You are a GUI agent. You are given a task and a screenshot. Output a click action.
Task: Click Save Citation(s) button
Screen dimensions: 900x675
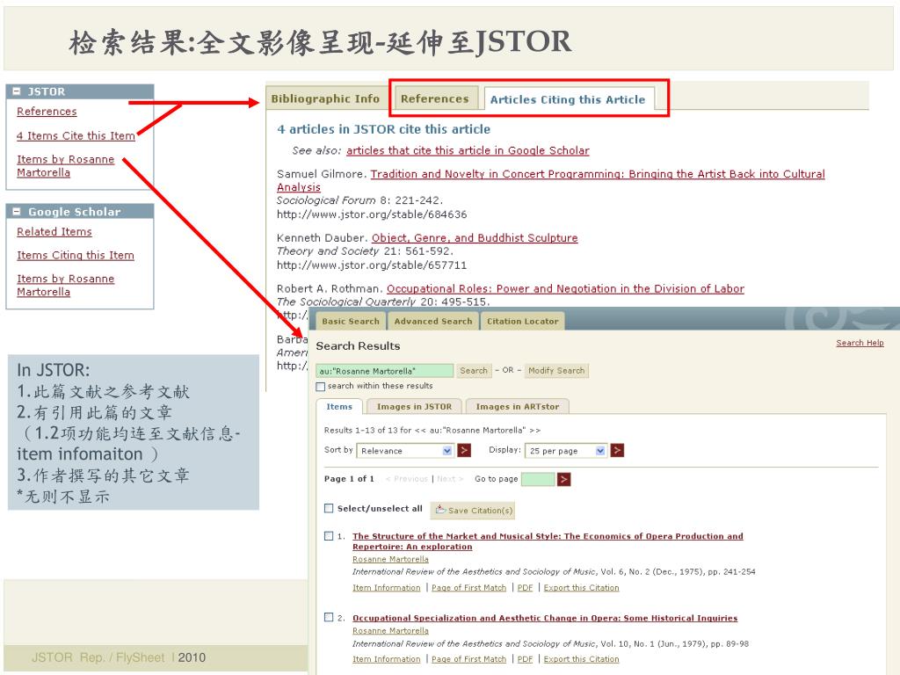click(472, 510)
